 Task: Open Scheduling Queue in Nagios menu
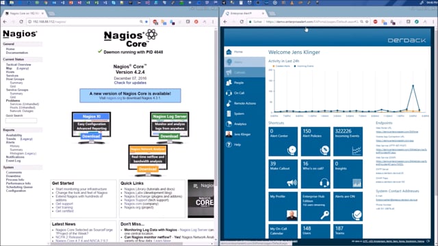click(x=19, y=187)
